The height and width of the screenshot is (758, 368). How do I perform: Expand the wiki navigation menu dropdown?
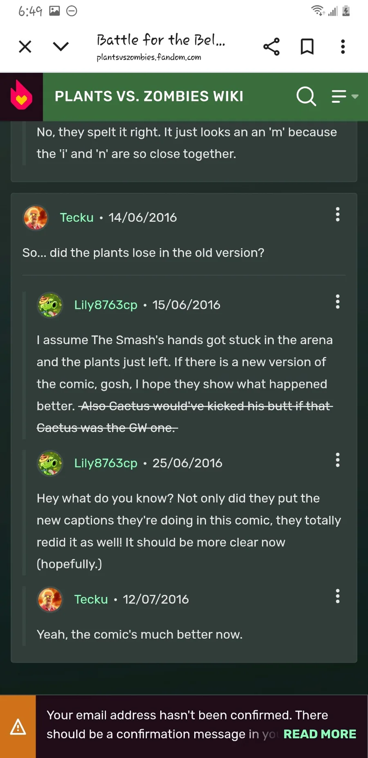click(x=345, y=96)
